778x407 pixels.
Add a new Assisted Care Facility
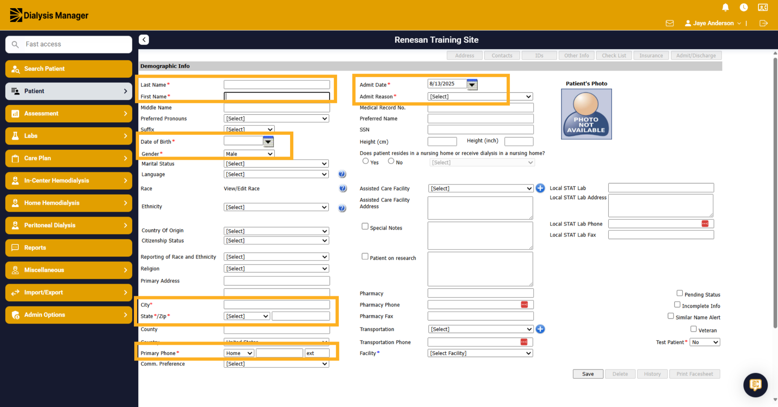pyautogui.click(x=540, y=188)
